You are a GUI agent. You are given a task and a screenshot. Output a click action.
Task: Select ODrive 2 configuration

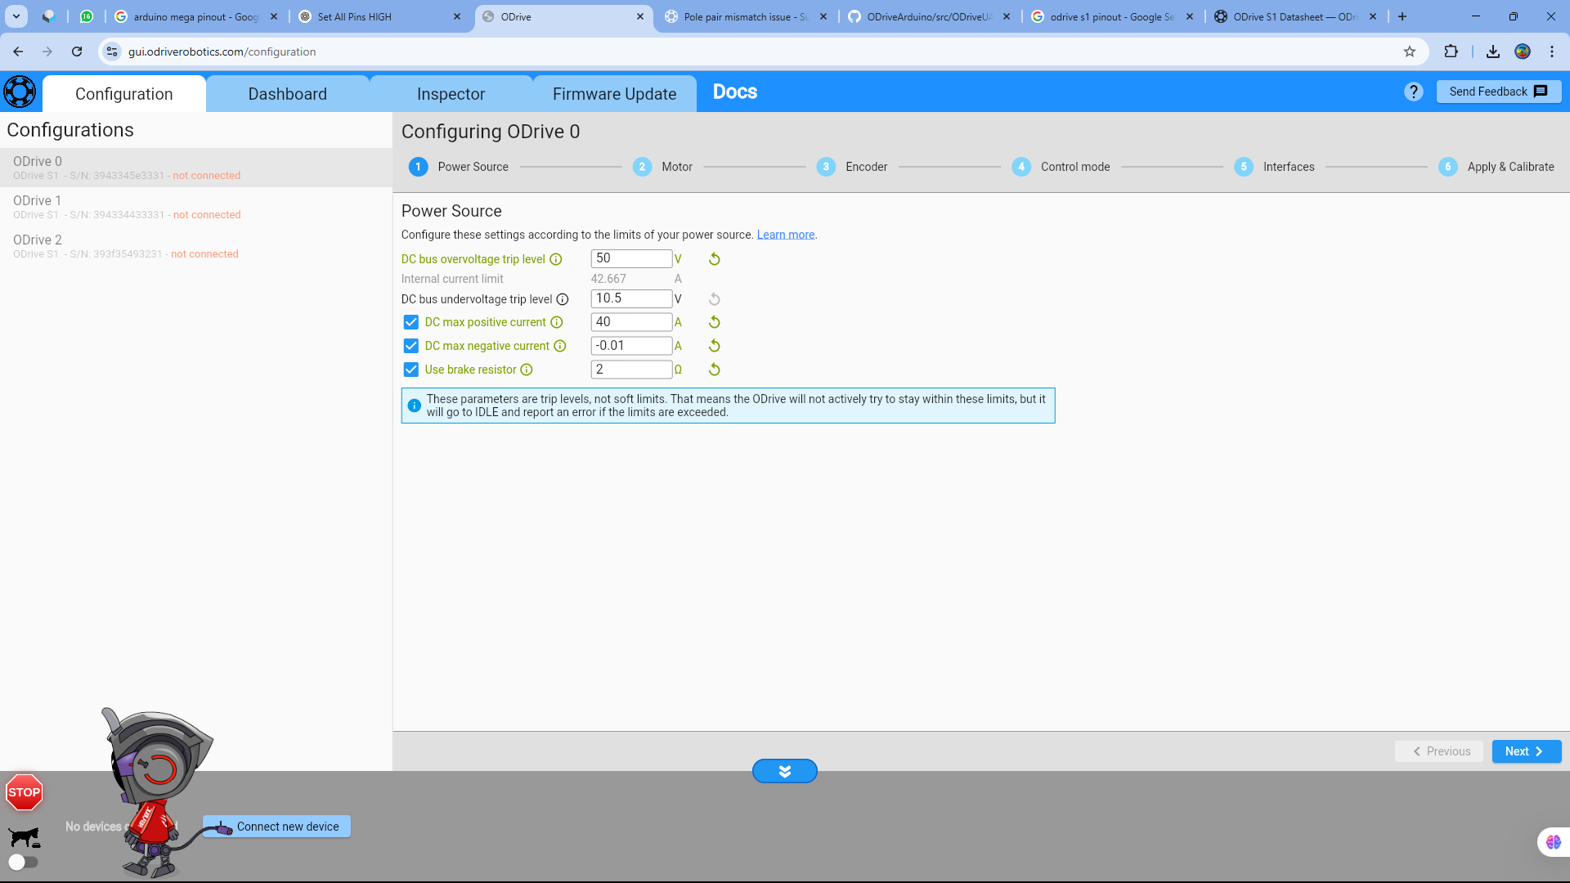pos(196,246)
